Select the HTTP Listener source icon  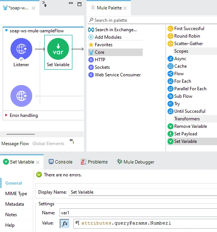pos(21,49)
